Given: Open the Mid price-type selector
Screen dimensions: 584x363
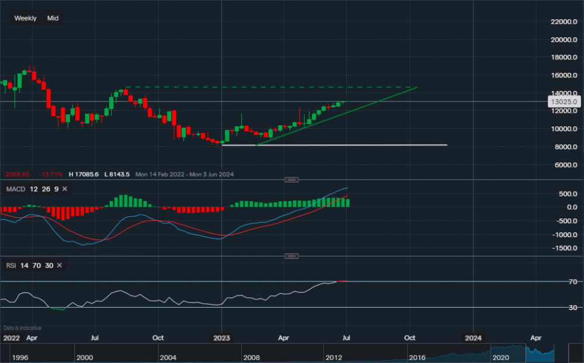Looking at the screenshot, I should (53, 18).
